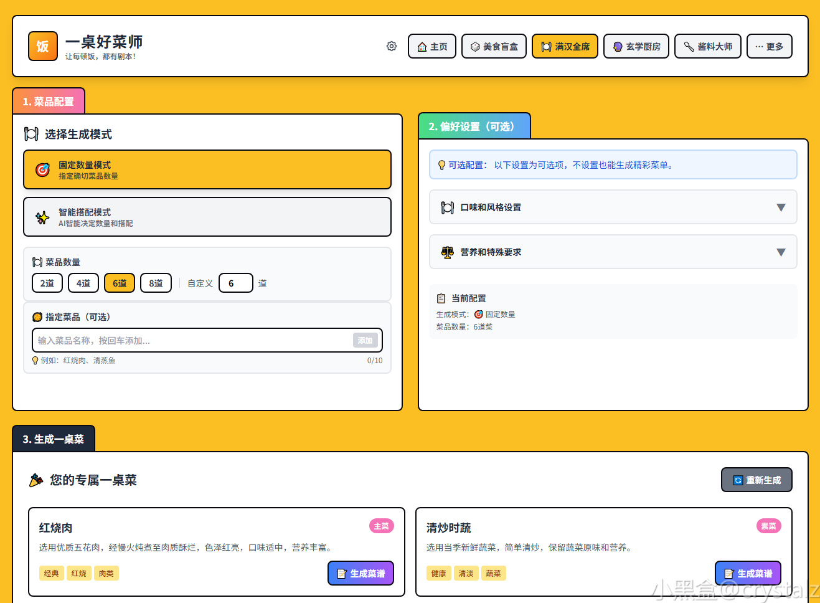The image size is (820, 603).
Task: Click the 让每顿饭，都有剧本! tagline
Action: (100, 57)
